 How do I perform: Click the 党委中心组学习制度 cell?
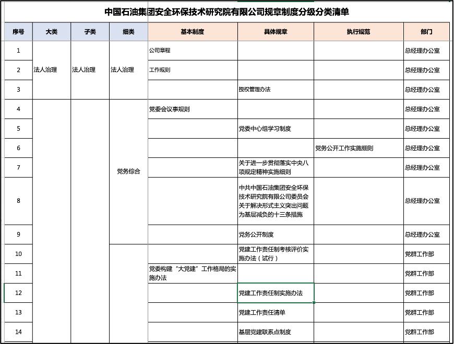click(x=276, y=128)
